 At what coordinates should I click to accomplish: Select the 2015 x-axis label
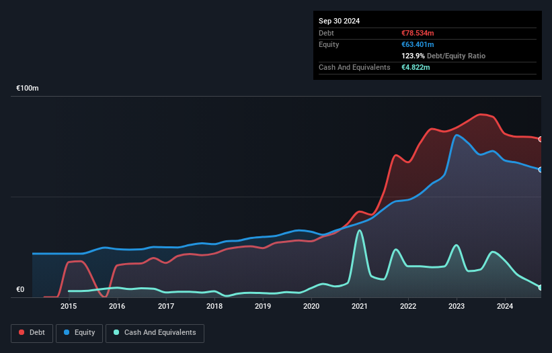pos(69,306)
